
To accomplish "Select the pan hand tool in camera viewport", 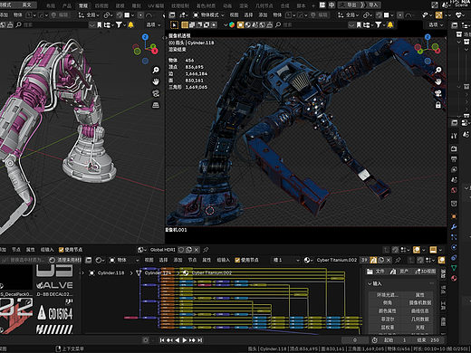I will [x=438, y=81].
